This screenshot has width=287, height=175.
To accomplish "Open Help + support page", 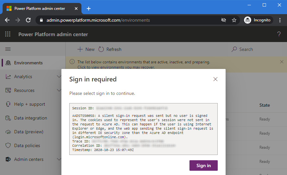I will click(30, 104).
